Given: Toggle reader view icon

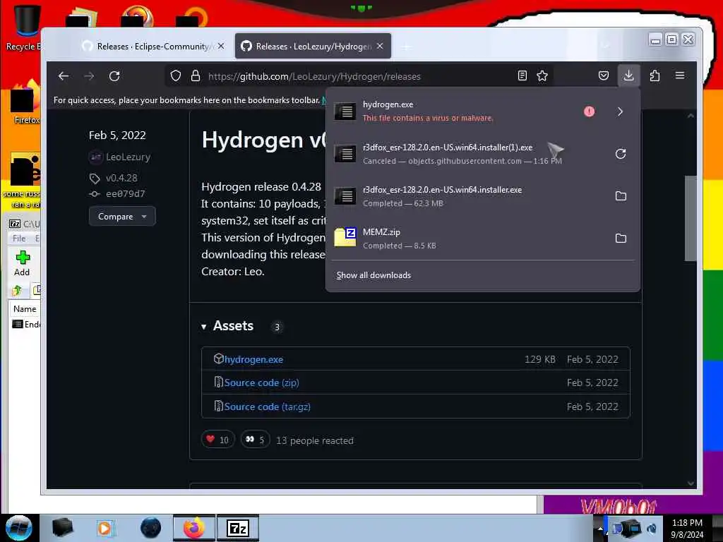Looking at the screenshot, I should coord(522,76).
